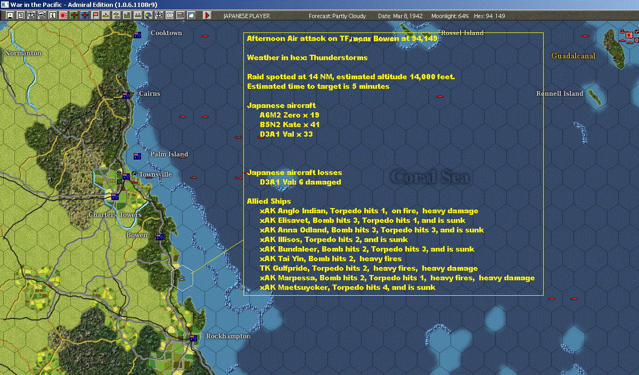Screen dimensions: 639x375
Task: Select the Australian flag at Palm Island
Action: tap(137, 156)
